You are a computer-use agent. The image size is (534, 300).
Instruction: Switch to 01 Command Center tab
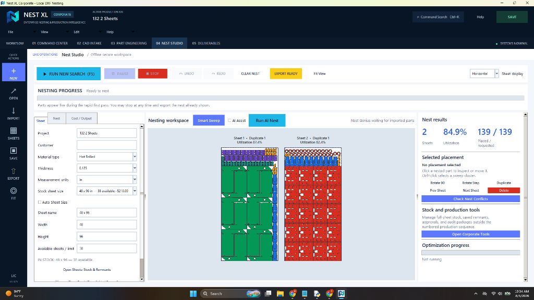click(x=50, y=43)
